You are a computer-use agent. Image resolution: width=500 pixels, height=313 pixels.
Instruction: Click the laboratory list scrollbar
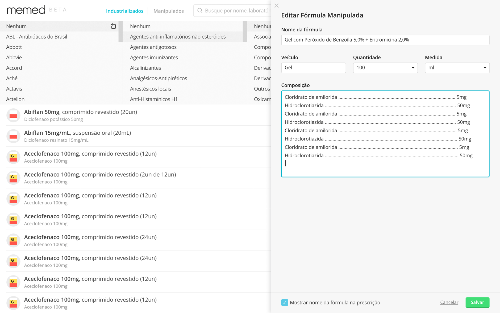(120, 31)
